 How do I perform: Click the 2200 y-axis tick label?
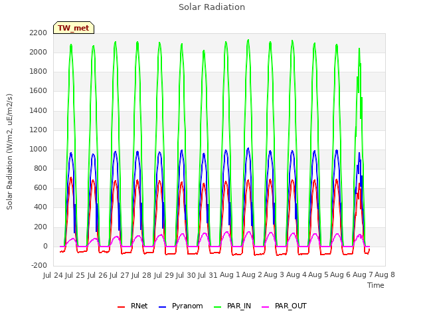[x=39, y=33]
